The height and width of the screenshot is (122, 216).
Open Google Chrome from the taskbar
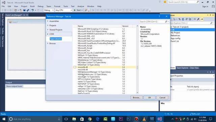90,119
